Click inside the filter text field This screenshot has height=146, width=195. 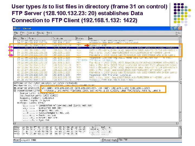click(60, 140)
